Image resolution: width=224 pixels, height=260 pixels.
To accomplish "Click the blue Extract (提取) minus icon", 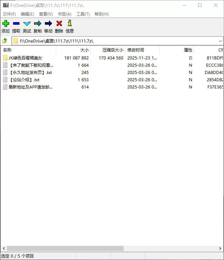I will click(16, 24).
